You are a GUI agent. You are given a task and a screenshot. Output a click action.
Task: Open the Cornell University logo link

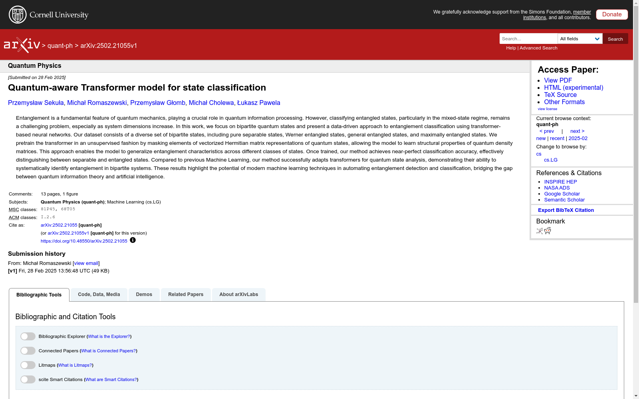click(48, 15)
